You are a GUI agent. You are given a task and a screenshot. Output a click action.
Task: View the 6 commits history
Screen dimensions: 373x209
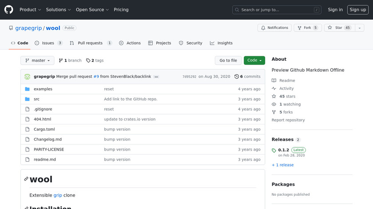point(247,77)
